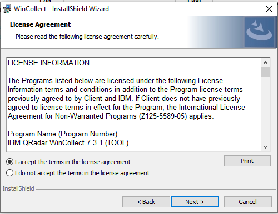Click the license text scroll-down arrow
Image resolution: width=278 pixels, height=214 pixels.
265,147
